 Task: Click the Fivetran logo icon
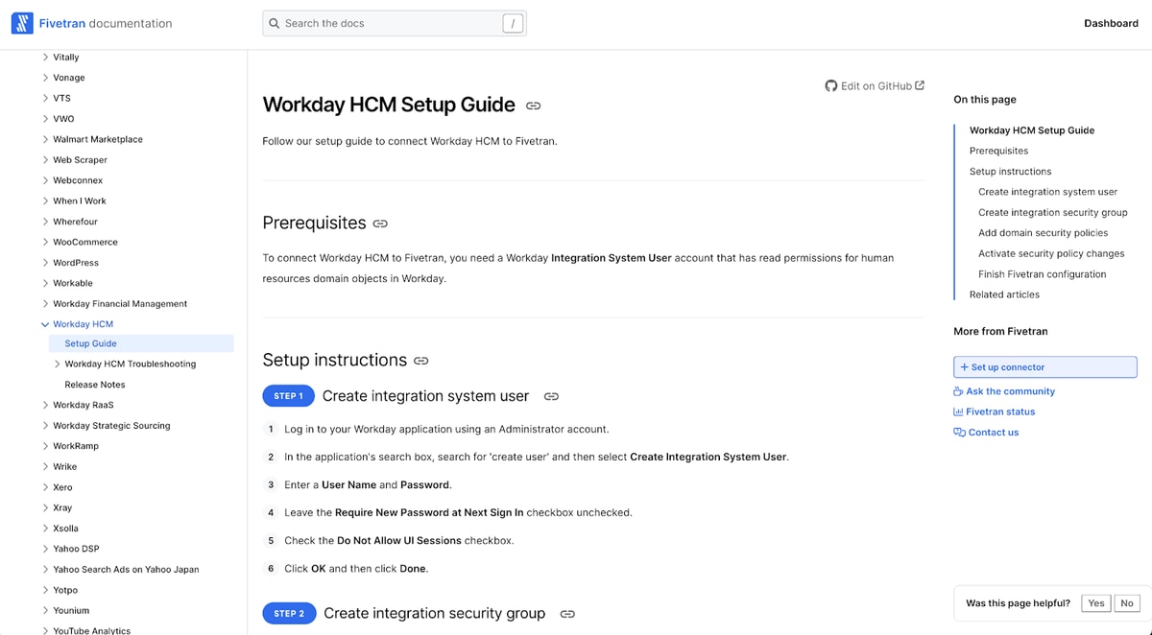[22, 23]
